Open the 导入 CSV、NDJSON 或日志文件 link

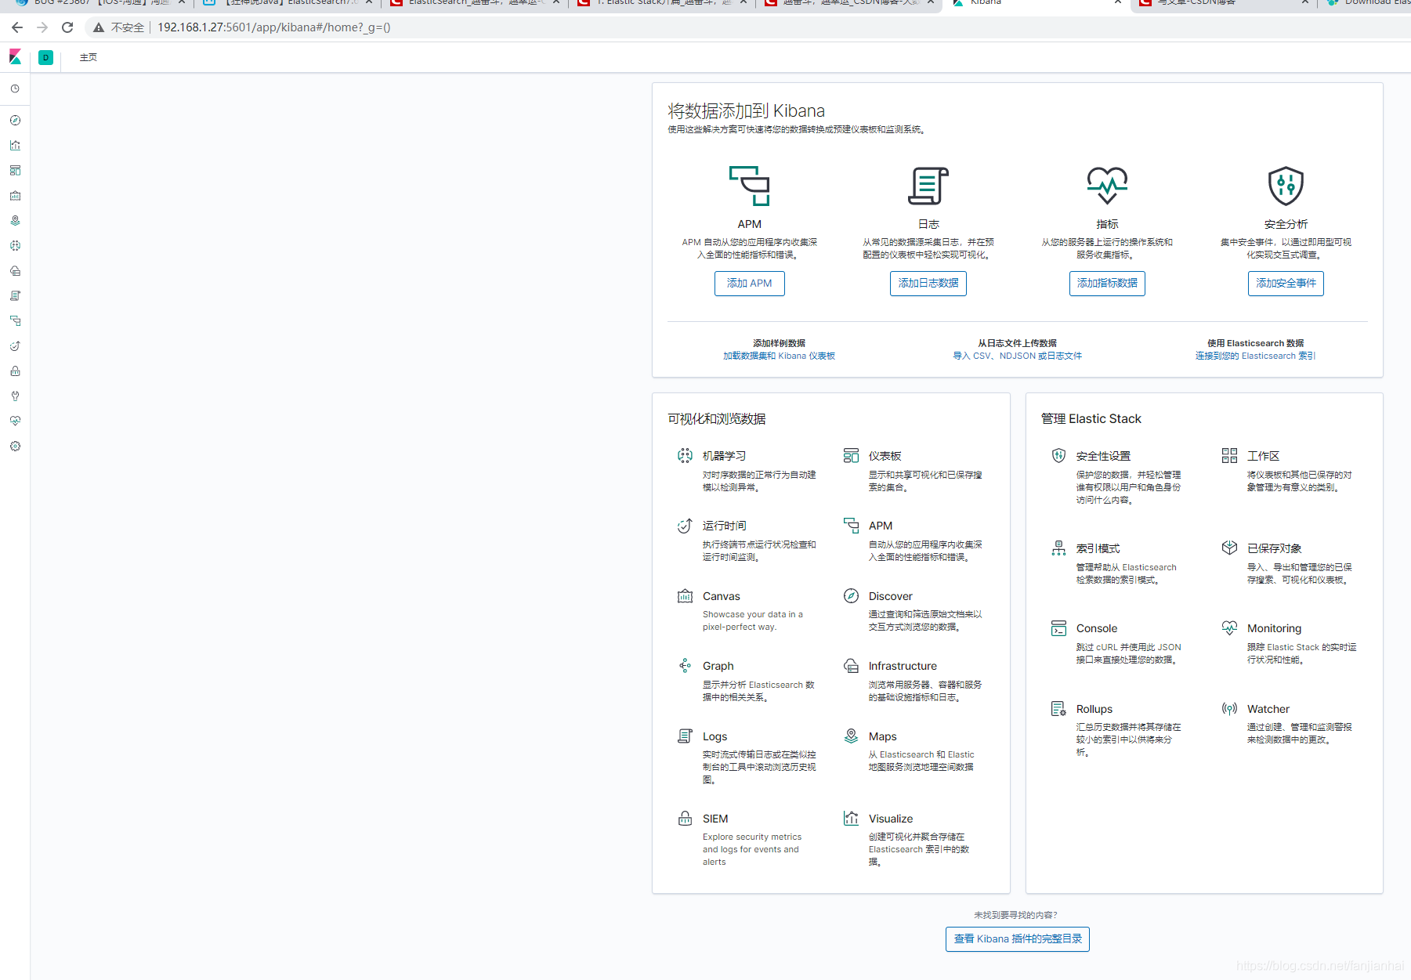tap(1017, 356)
